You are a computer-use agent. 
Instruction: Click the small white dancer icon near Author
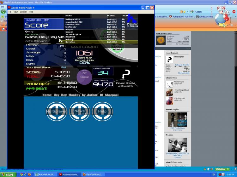pos(60,41)
